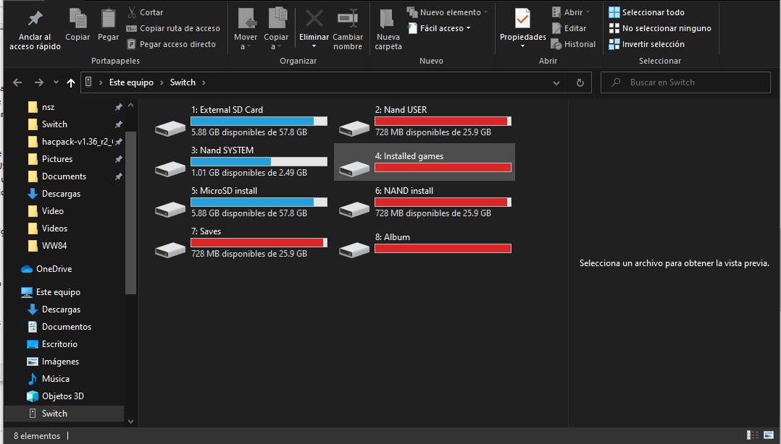781x444 pixels.
Task: Open the Fácil acceso menu
Action: pos(439,28)
